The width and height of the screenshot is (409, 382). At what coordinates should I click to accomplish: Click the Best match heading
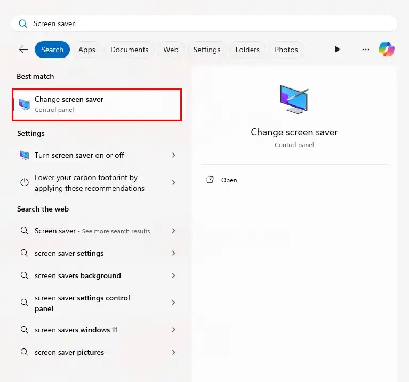click(x=35, y=76)
